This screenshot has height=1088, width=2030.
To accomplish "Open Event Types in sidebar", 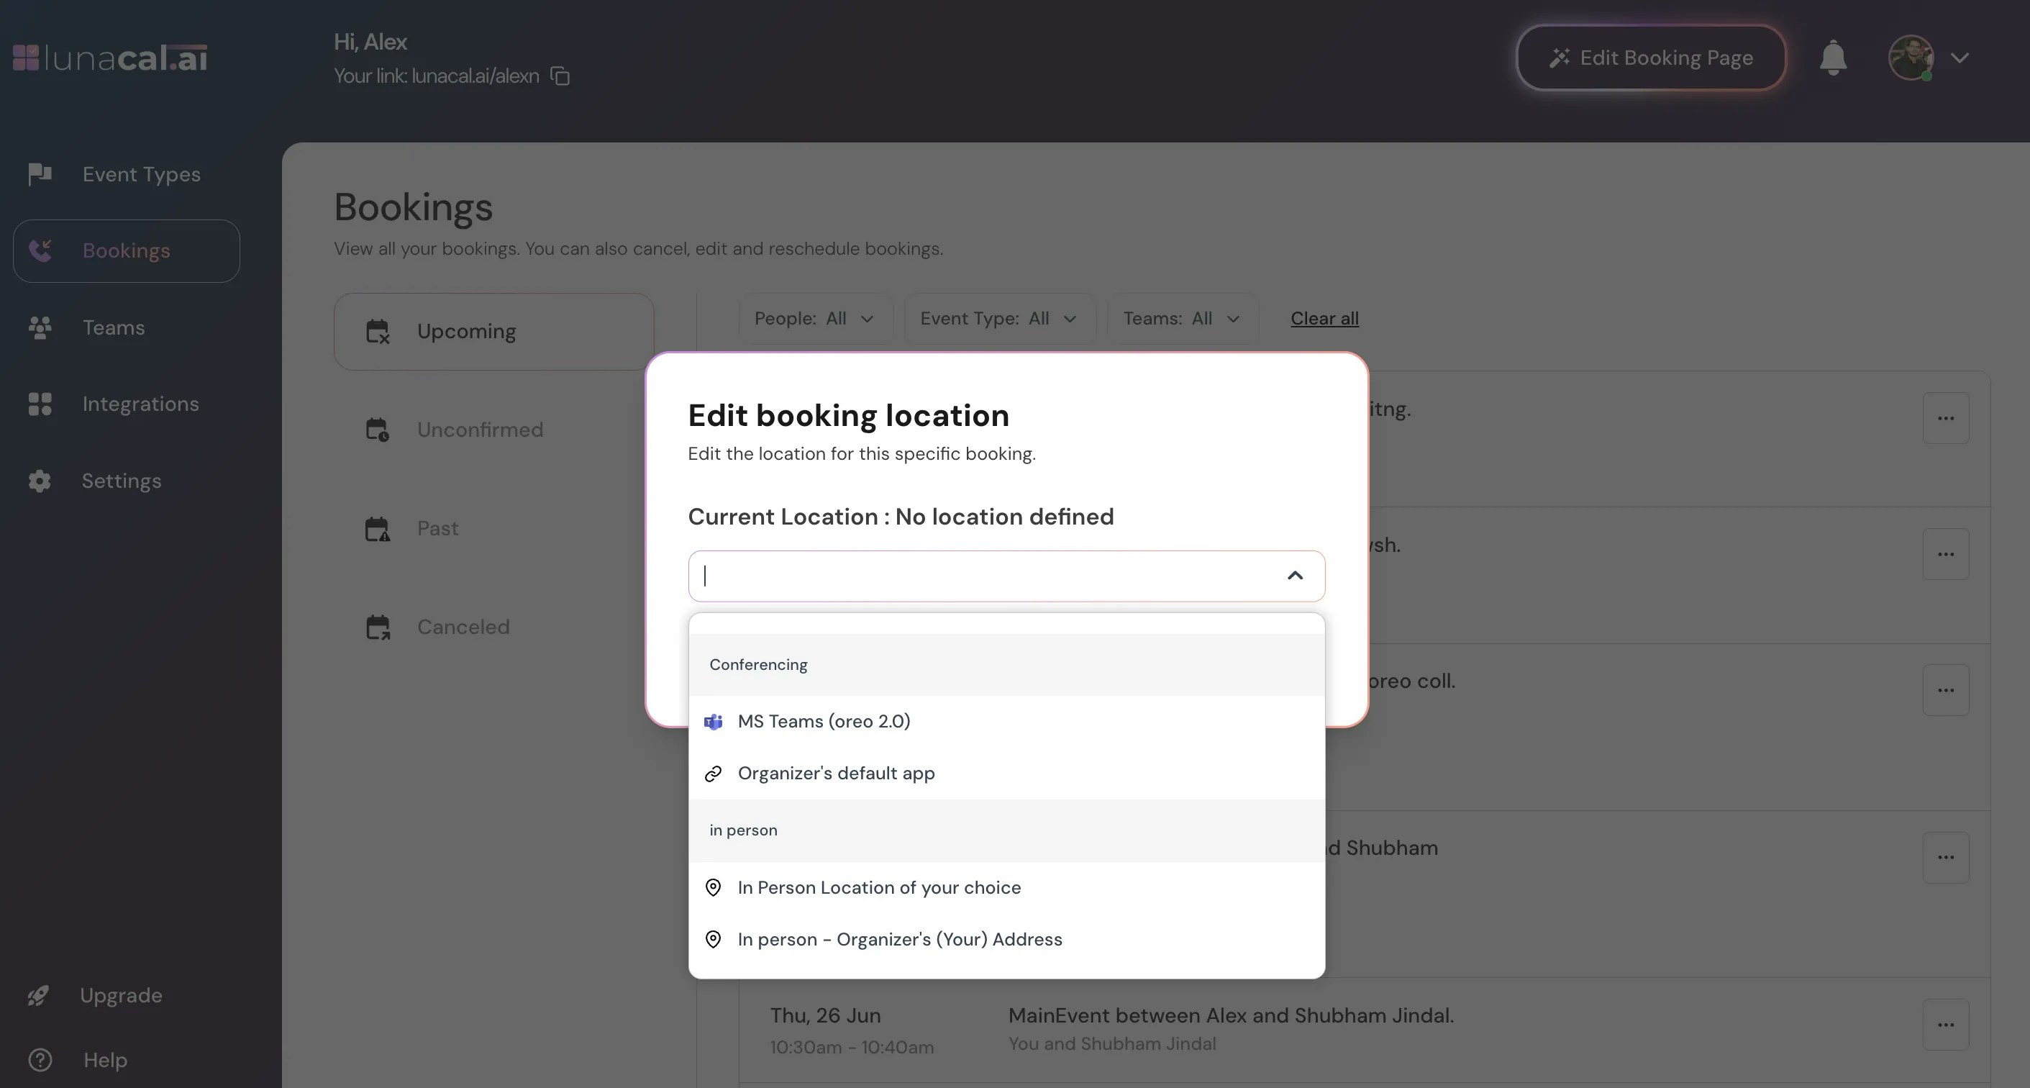I will (x=141, y=174).
